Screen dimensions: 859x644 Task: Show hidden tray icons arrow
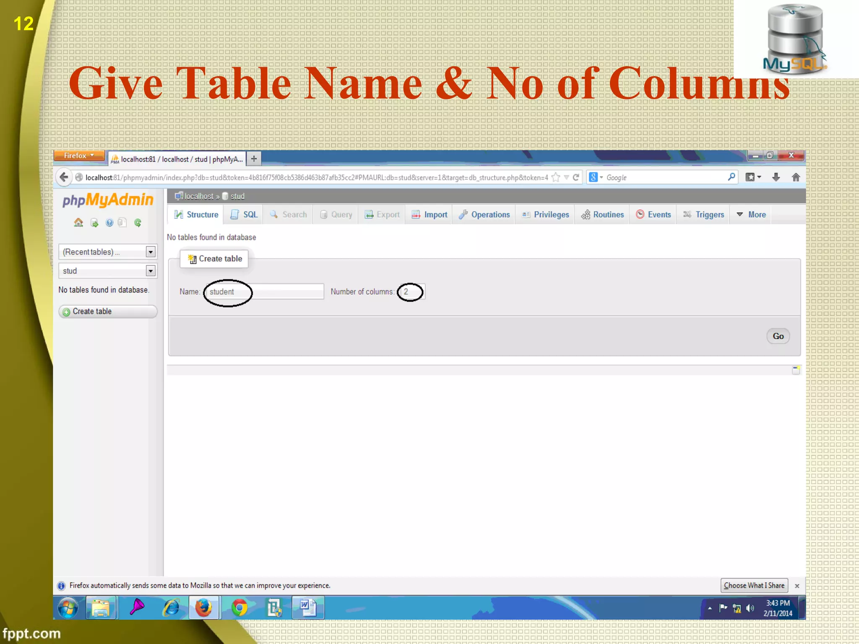click(710, 608)
